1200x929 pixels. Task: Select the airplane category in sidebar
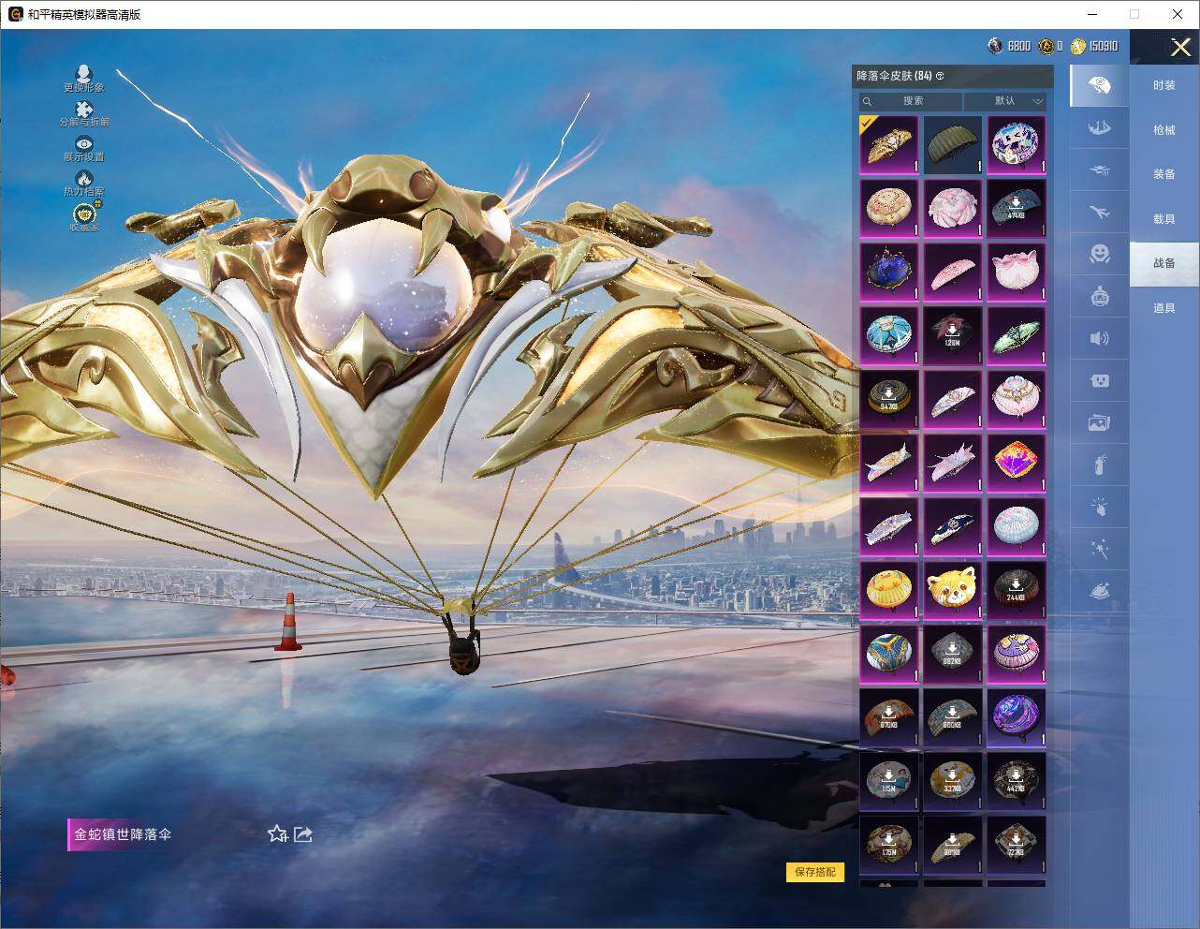tap(1099, 212)
